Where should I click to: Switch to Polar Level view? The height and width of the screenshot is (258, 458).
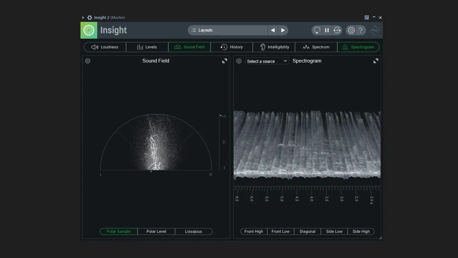(156, 231)
